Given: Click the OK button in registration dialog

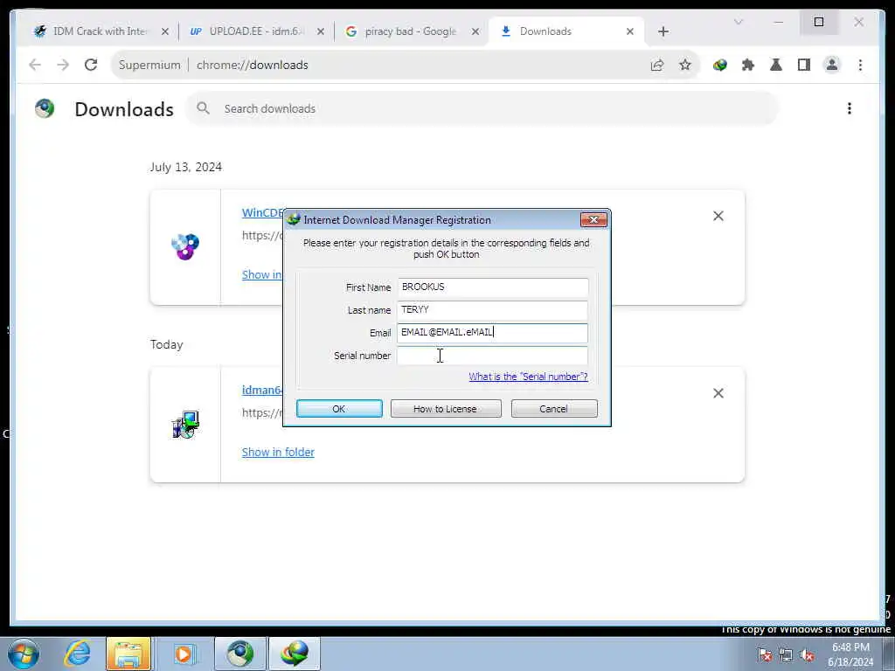Looking at the screenshot, I should (339, 409).
